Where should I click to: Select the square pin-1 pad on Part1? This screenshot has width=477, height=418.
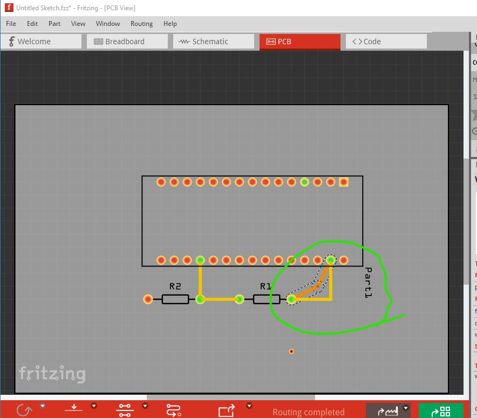click(x=344, y=182)
